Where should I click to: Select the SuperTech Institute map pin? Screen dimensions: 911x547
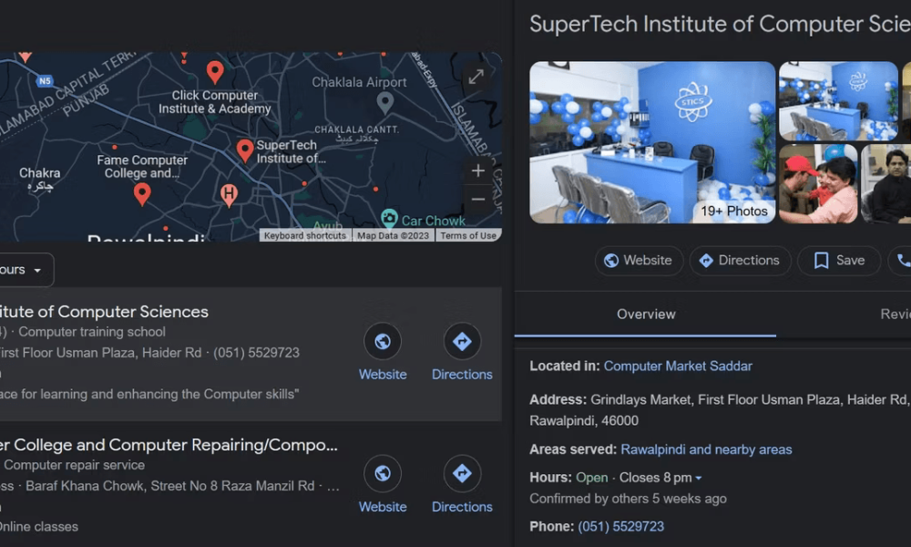[x=245, y=151]
